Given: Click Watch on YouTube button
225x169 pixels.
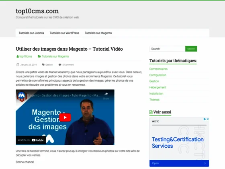Looking at the screenshot, I should point(31,140).
